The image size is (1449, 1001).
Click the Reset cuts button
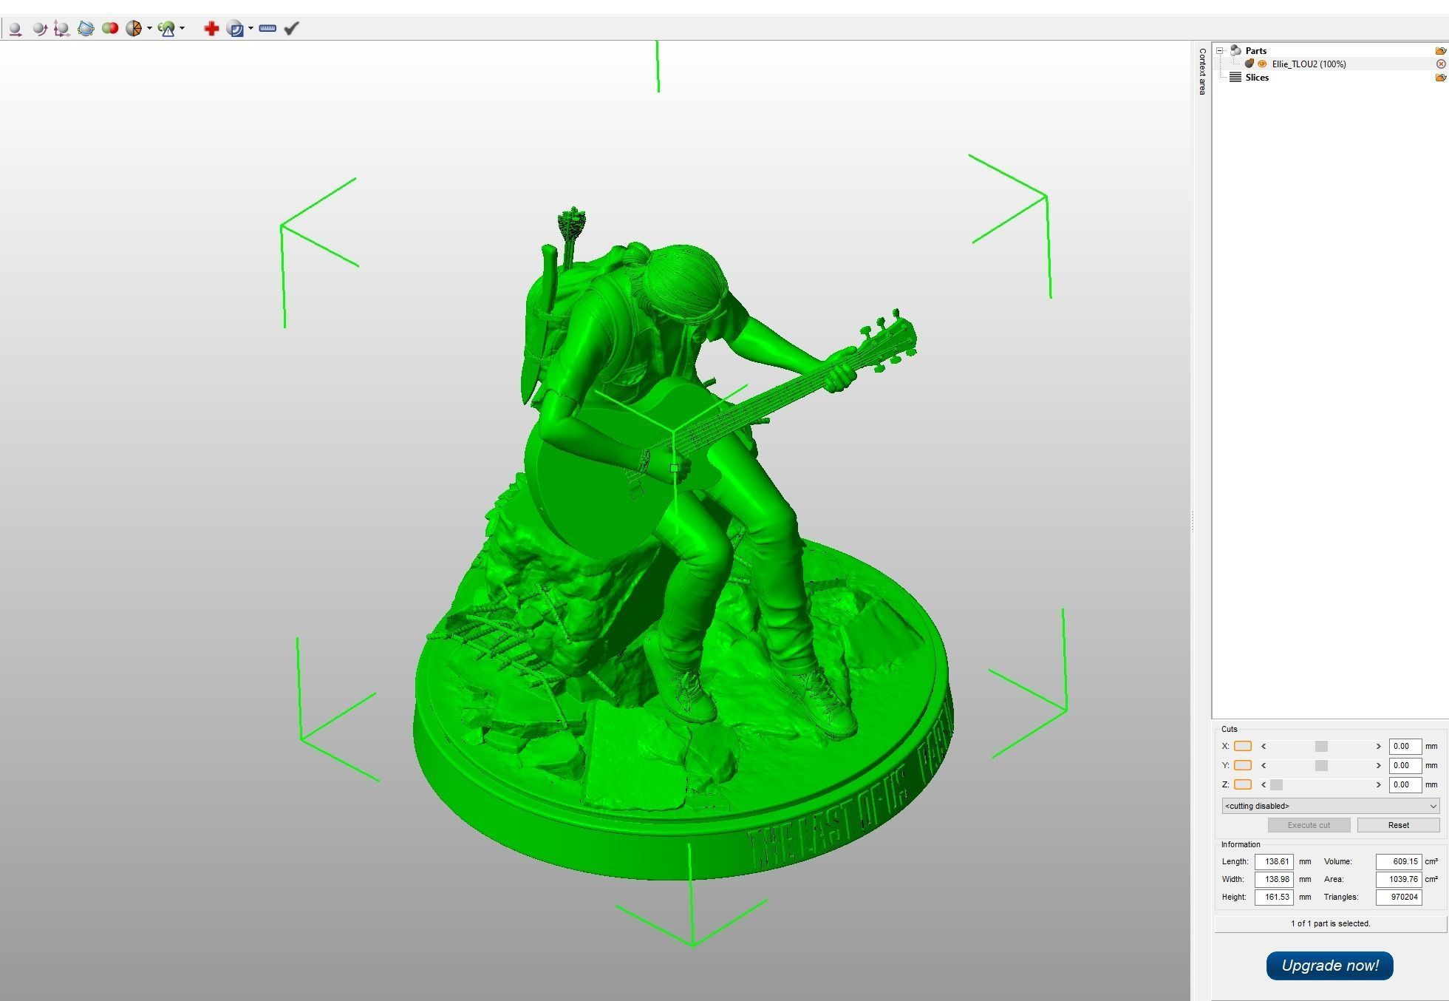click(1398, 825)
